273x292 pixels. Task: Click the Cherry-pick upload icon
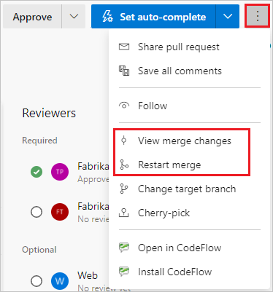coord(124,213)
